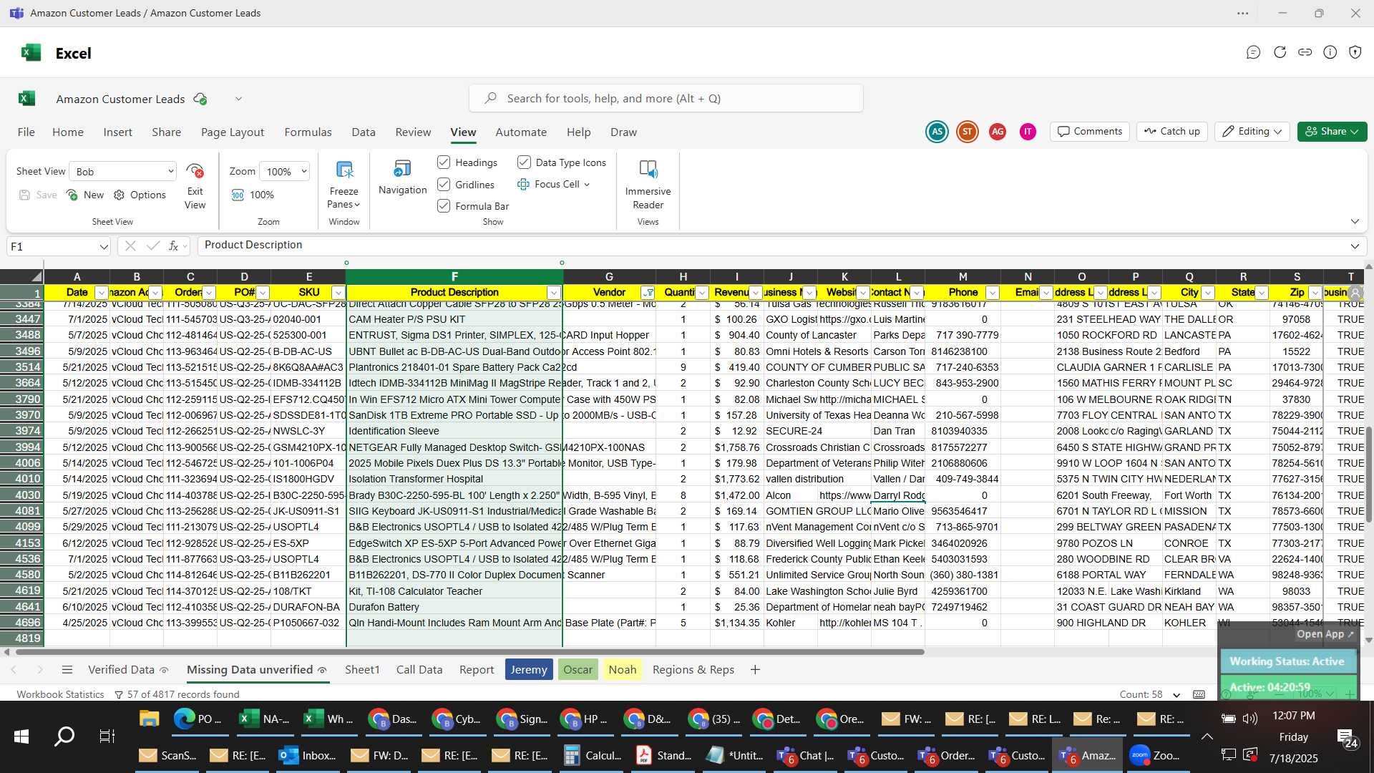Reset zoom to 100% icon
Screen dimensions: 1374x773
(x=238, y=195)
